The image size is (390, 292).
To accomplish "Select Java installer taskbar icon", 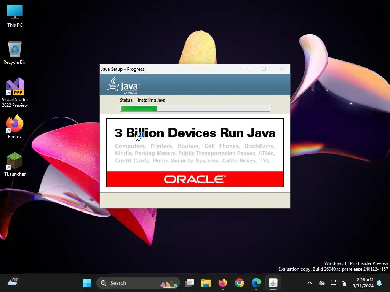I will point(273,283).
